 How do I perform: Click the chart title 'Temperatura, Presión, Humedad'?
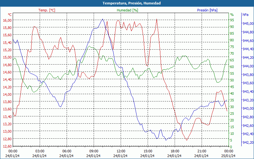pyautogui.click(x=131, y=3)
